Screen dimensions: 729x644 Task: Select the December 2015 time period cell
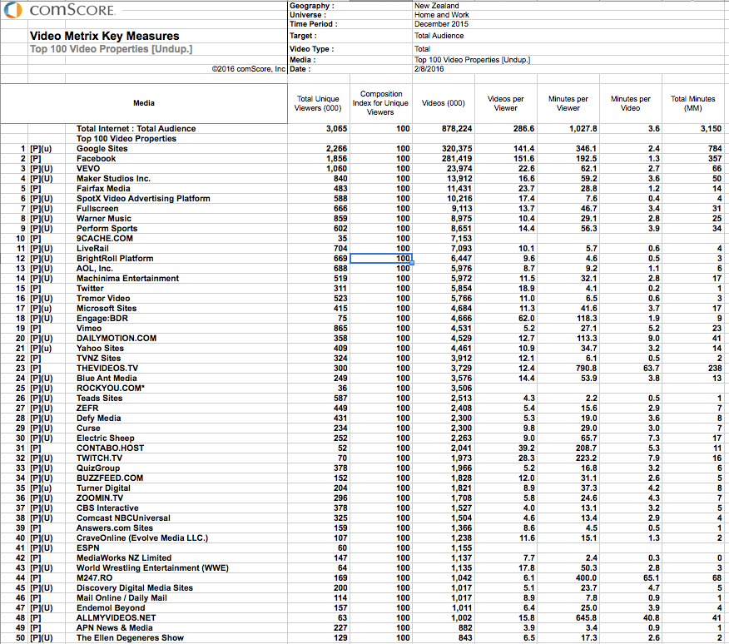pos(441,24)
